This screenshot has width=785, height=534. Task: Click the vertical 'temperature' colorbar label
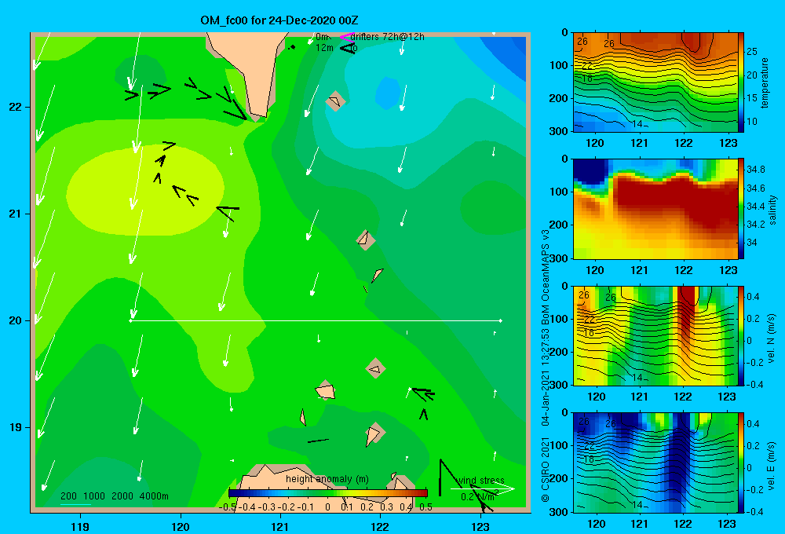coord(765,82)
